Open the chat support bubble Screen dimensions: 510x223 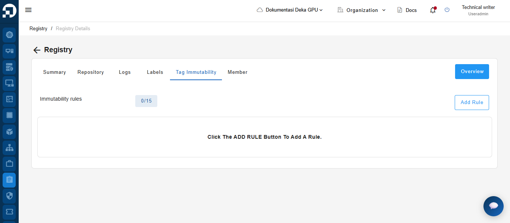click(x=493, y=206)
